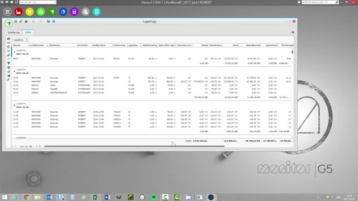Viewport: 358px width, 201px height.
Task: Open the purple calculator accounting module
Action: [x=74, y=12]
